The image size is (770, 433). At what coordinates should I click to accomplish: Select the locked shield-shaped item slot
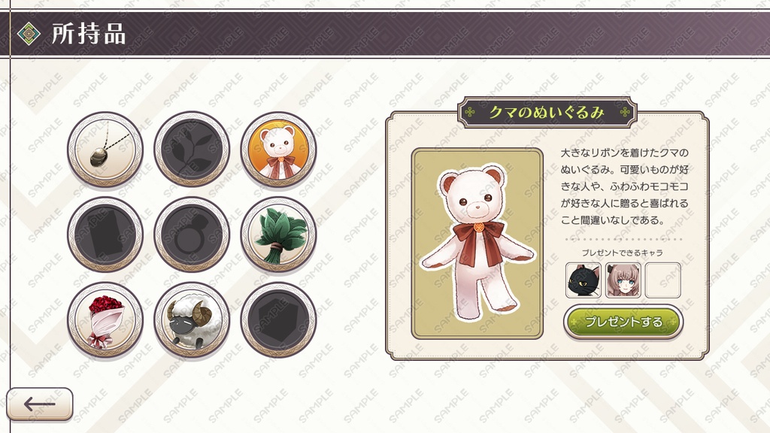click(278, 319)
